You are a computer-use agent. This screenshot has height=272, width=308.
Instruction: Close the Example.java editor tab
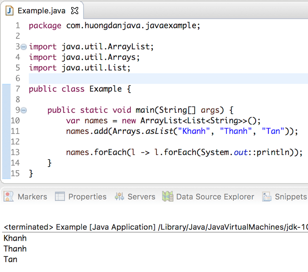coord(75,11)
